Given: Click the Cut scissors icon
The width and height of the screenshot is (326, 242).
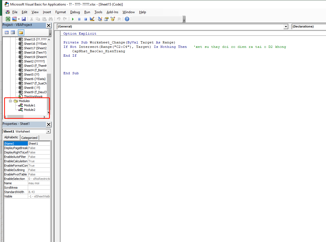Looking at the screenshot, I should coord(32,19).
